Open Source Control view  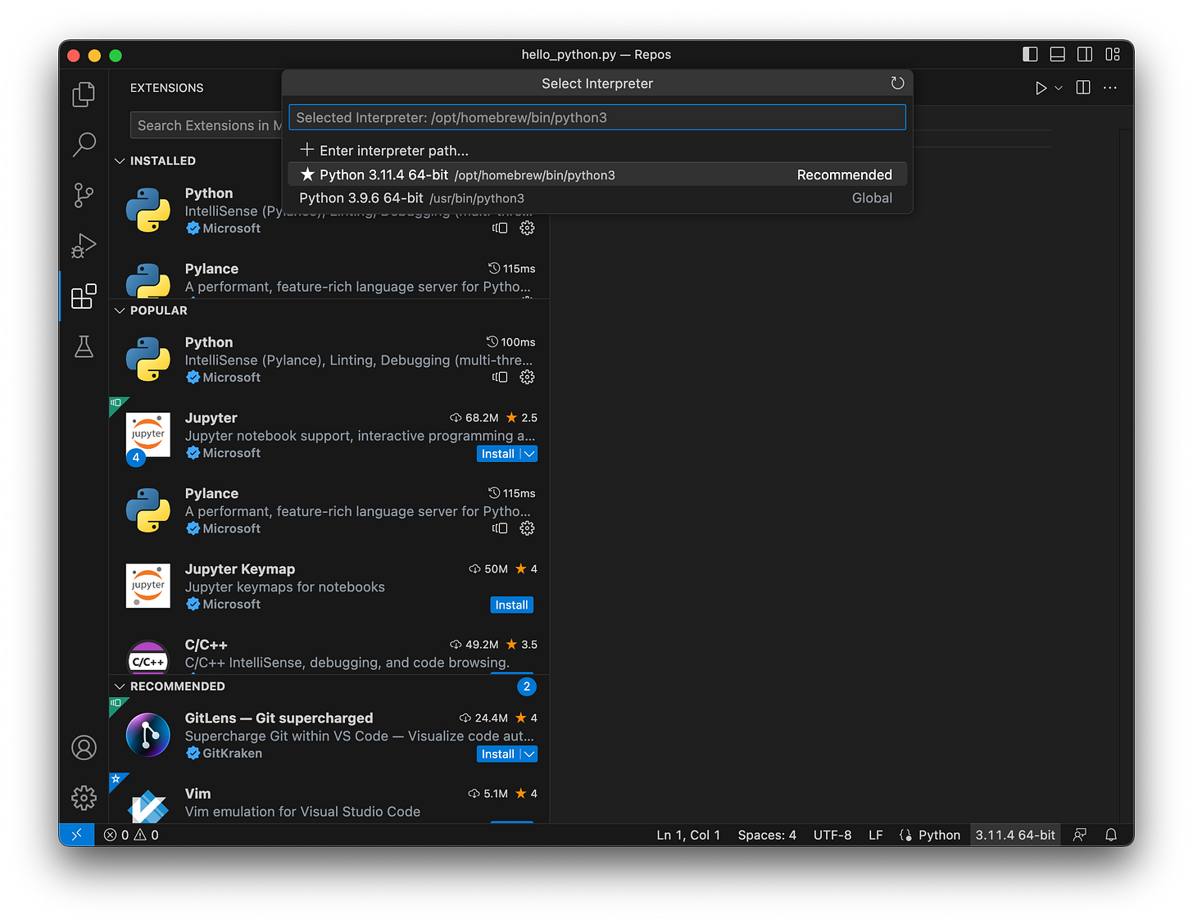[x=84, y=195]
